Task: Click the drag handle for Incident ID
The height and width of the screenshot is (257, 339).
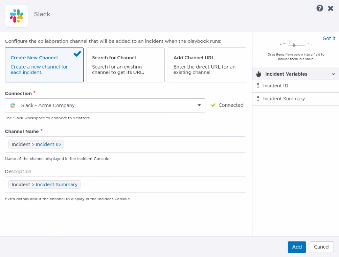Action: (x=258, y=85)
